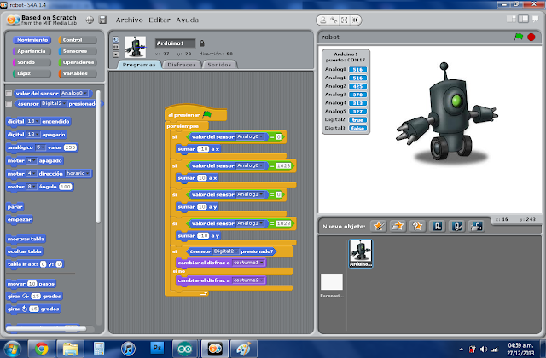546x358 pixels.
Task: Open the Digital2 dropdown in script block
Action: pyautogui.click(x=225, y=251)
